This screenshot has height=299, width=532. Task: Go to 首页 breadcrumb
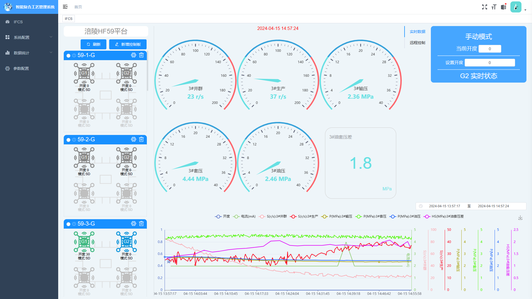pos(78,7)
